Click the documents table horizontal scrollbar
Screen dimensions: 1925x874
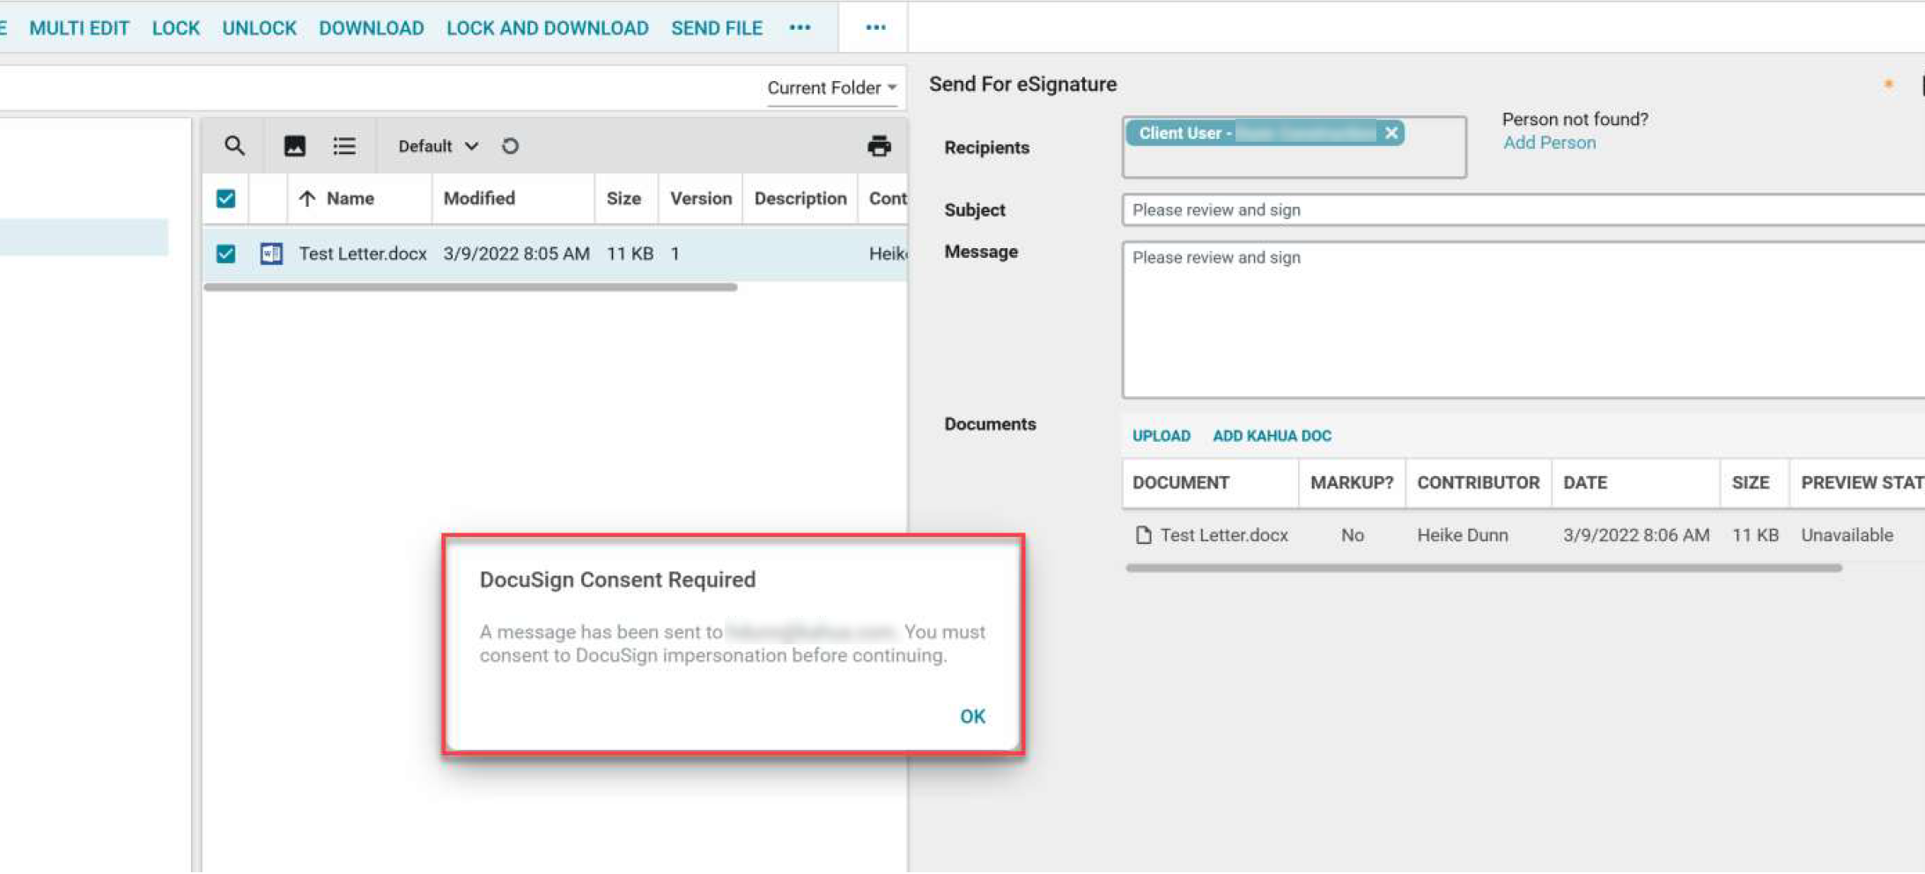(1483, 569)
